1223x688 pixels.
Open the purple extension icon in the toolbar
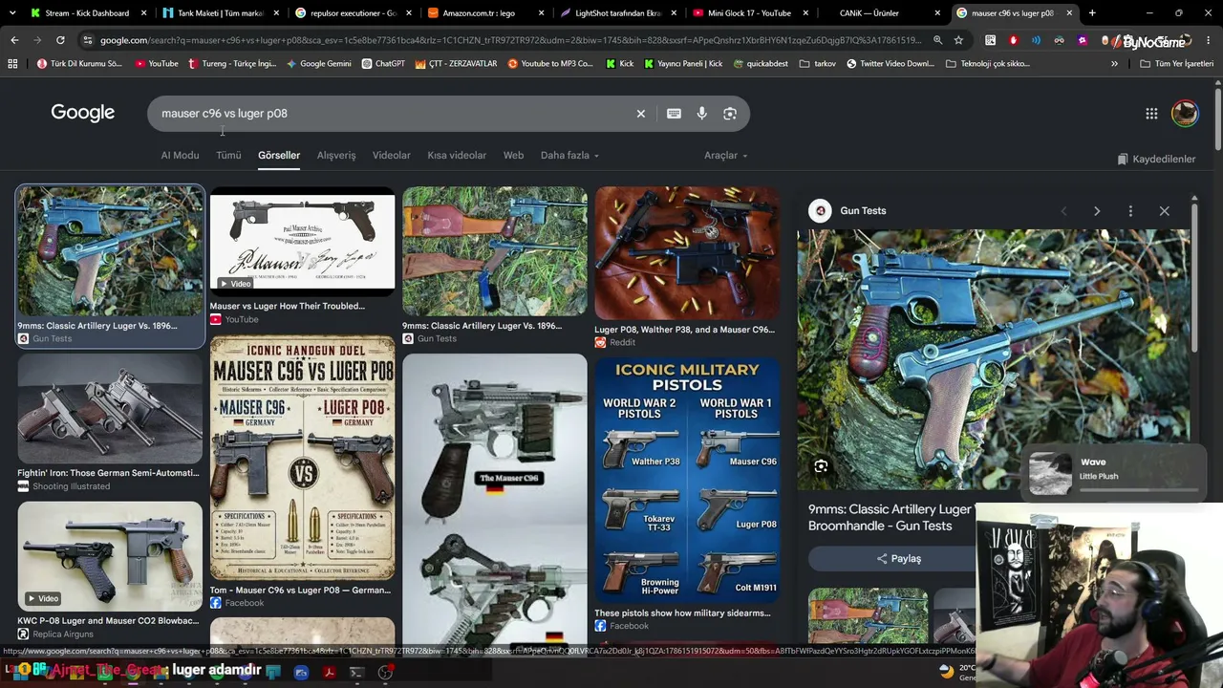pos(1082,40)
